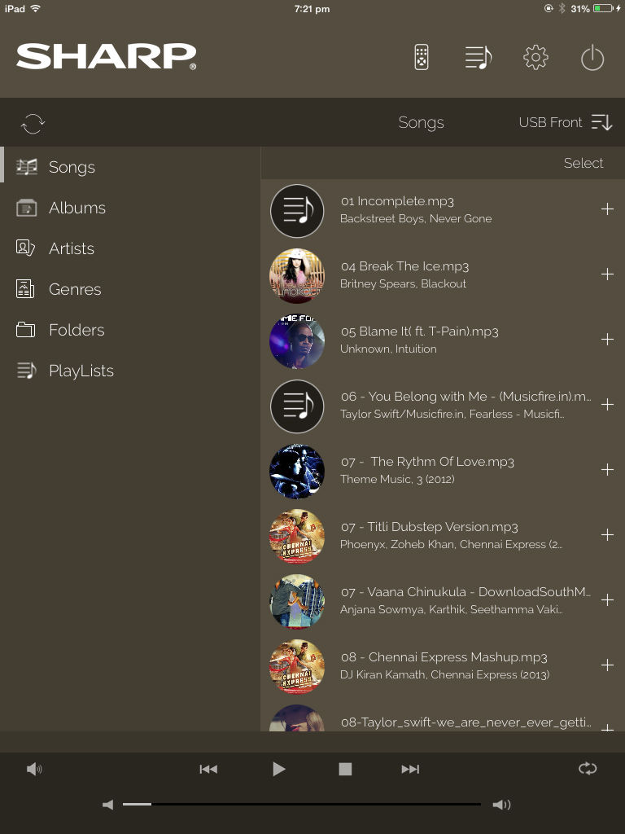This screenshot has height=834, width=625.
Task: Tap the Select button
Action: 583,163
